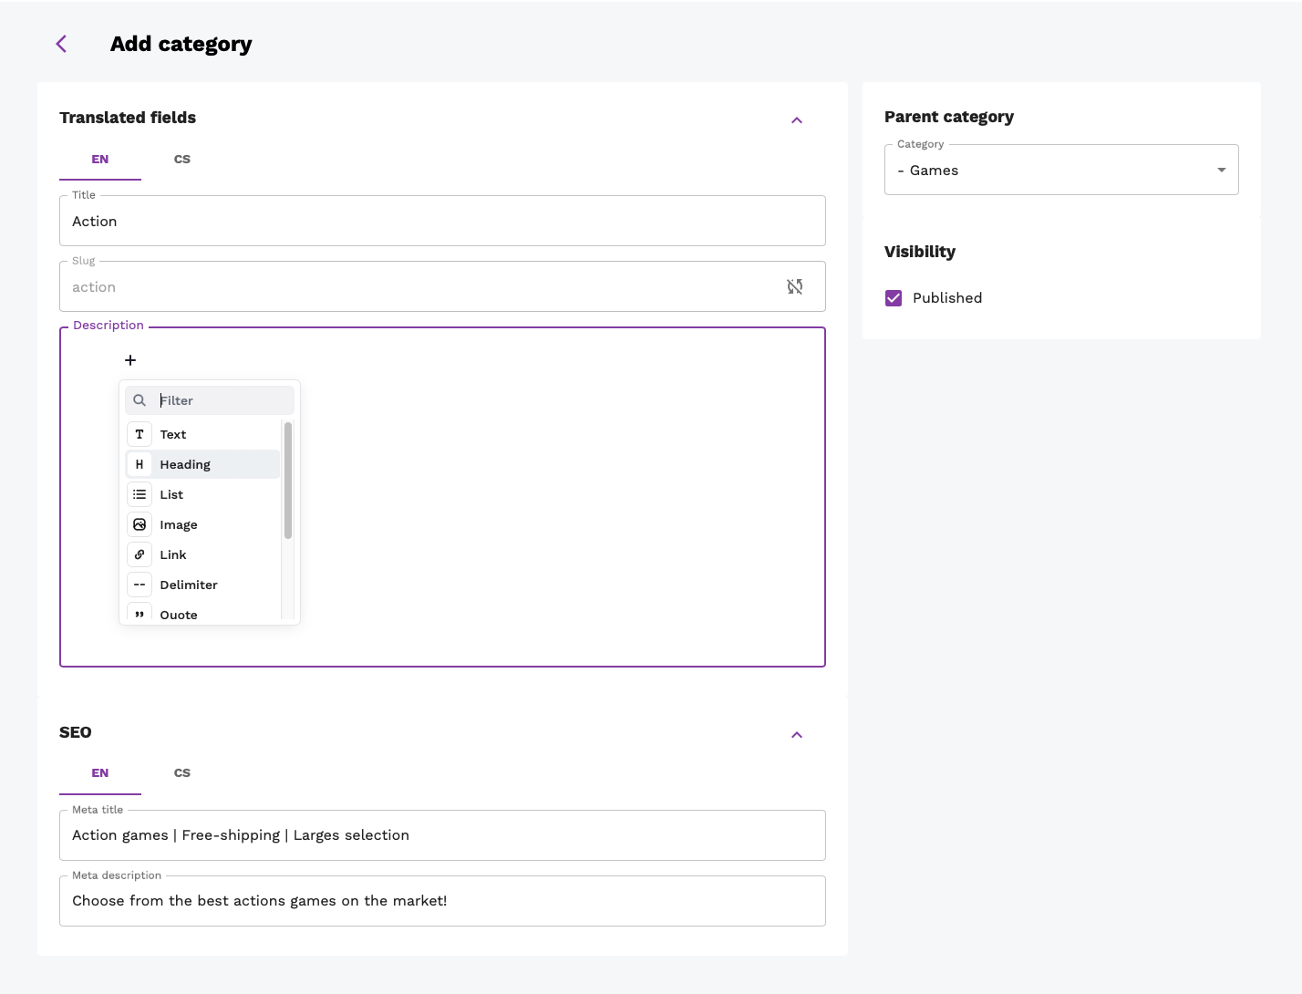Click the List block icon
The image size is (1302, 994).
pos(139,494)
